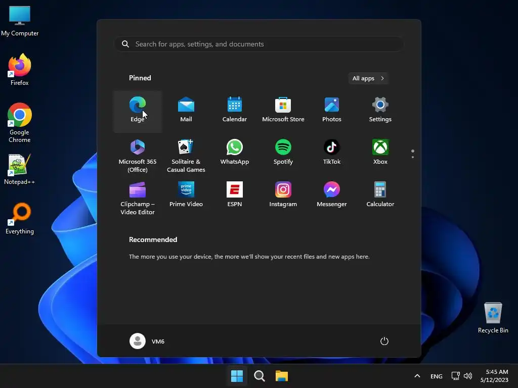Click the Windows Start button on taskbar
Image resolution: width=518 pixels, height=388 pixels.
point(237,376)
